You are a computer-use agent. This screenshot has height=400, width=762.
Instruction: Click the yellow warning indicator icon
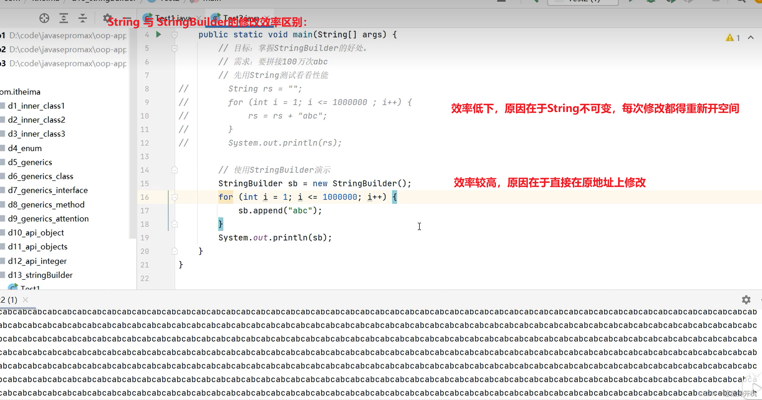pos(730,38)
